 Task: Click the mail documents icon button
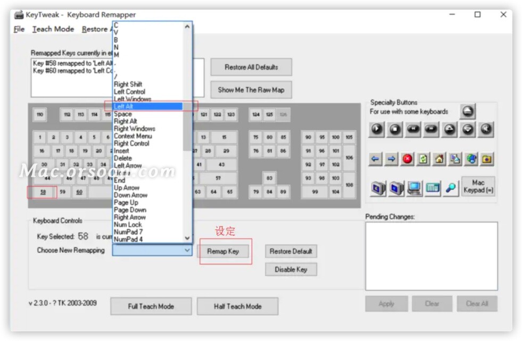455,159
